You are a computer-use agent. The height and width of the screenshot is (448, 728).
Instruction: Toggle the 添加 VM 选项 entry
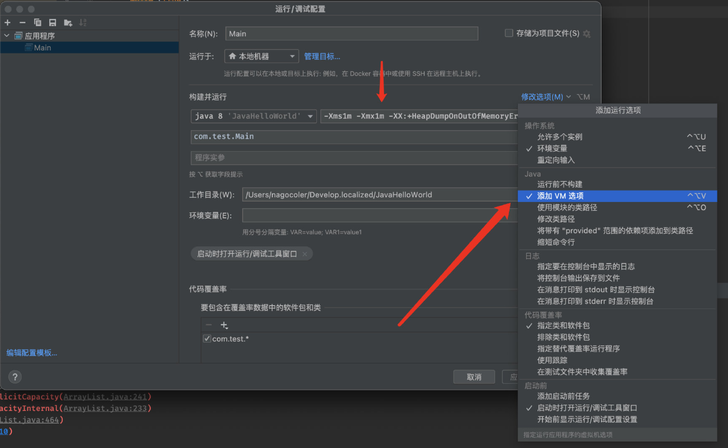tap(617, 196)
